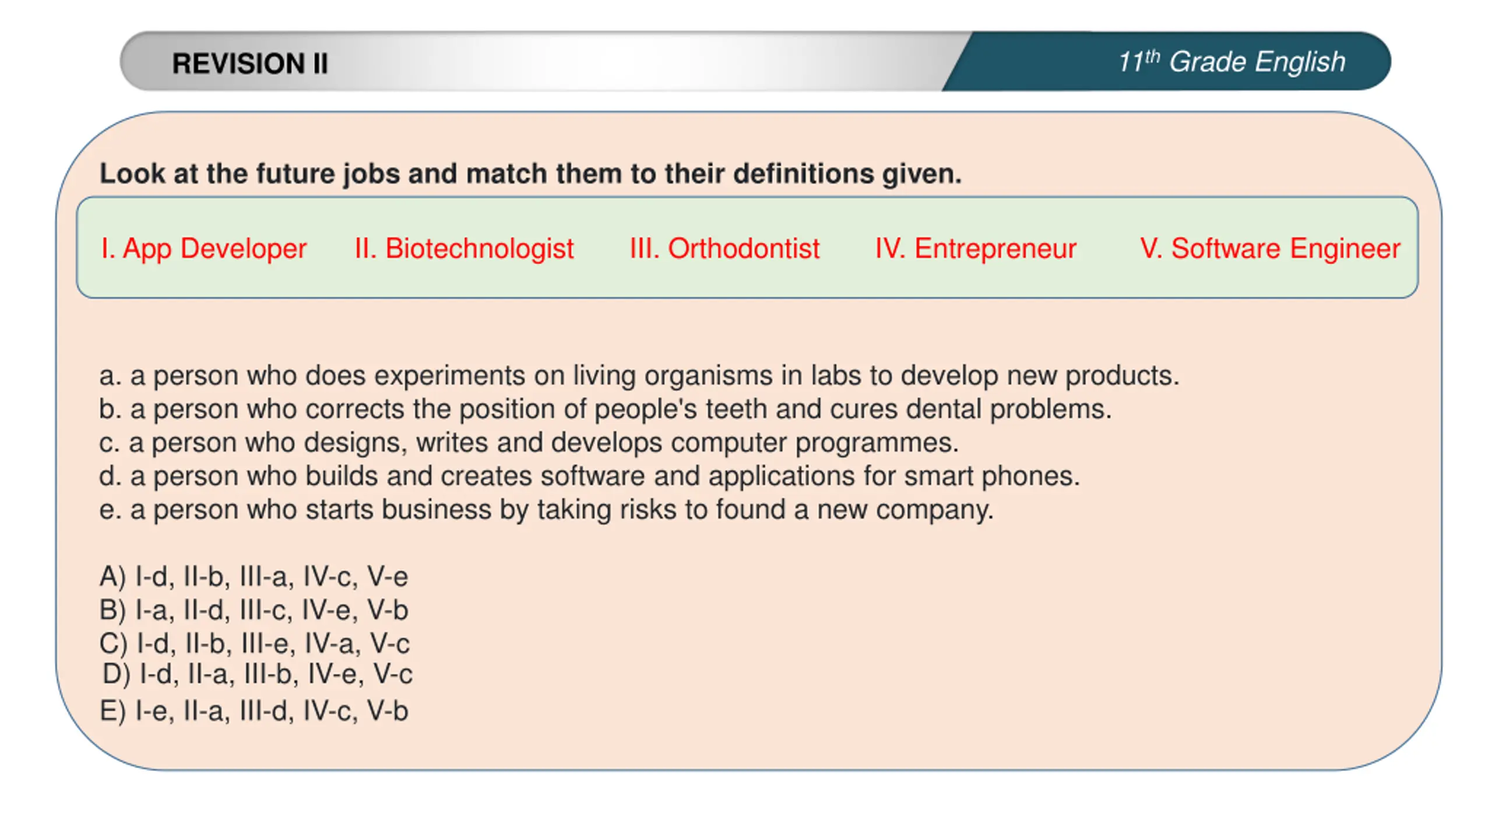The width and height of the screenshot is (1492, 839).
Task: Choose answer option B
Action: [x=254, y=611]
